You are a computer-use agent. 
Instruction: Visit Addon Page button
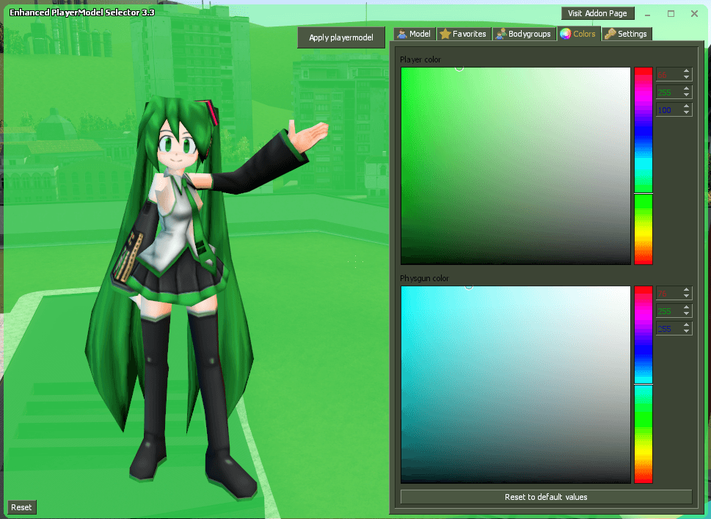(598, 14)
